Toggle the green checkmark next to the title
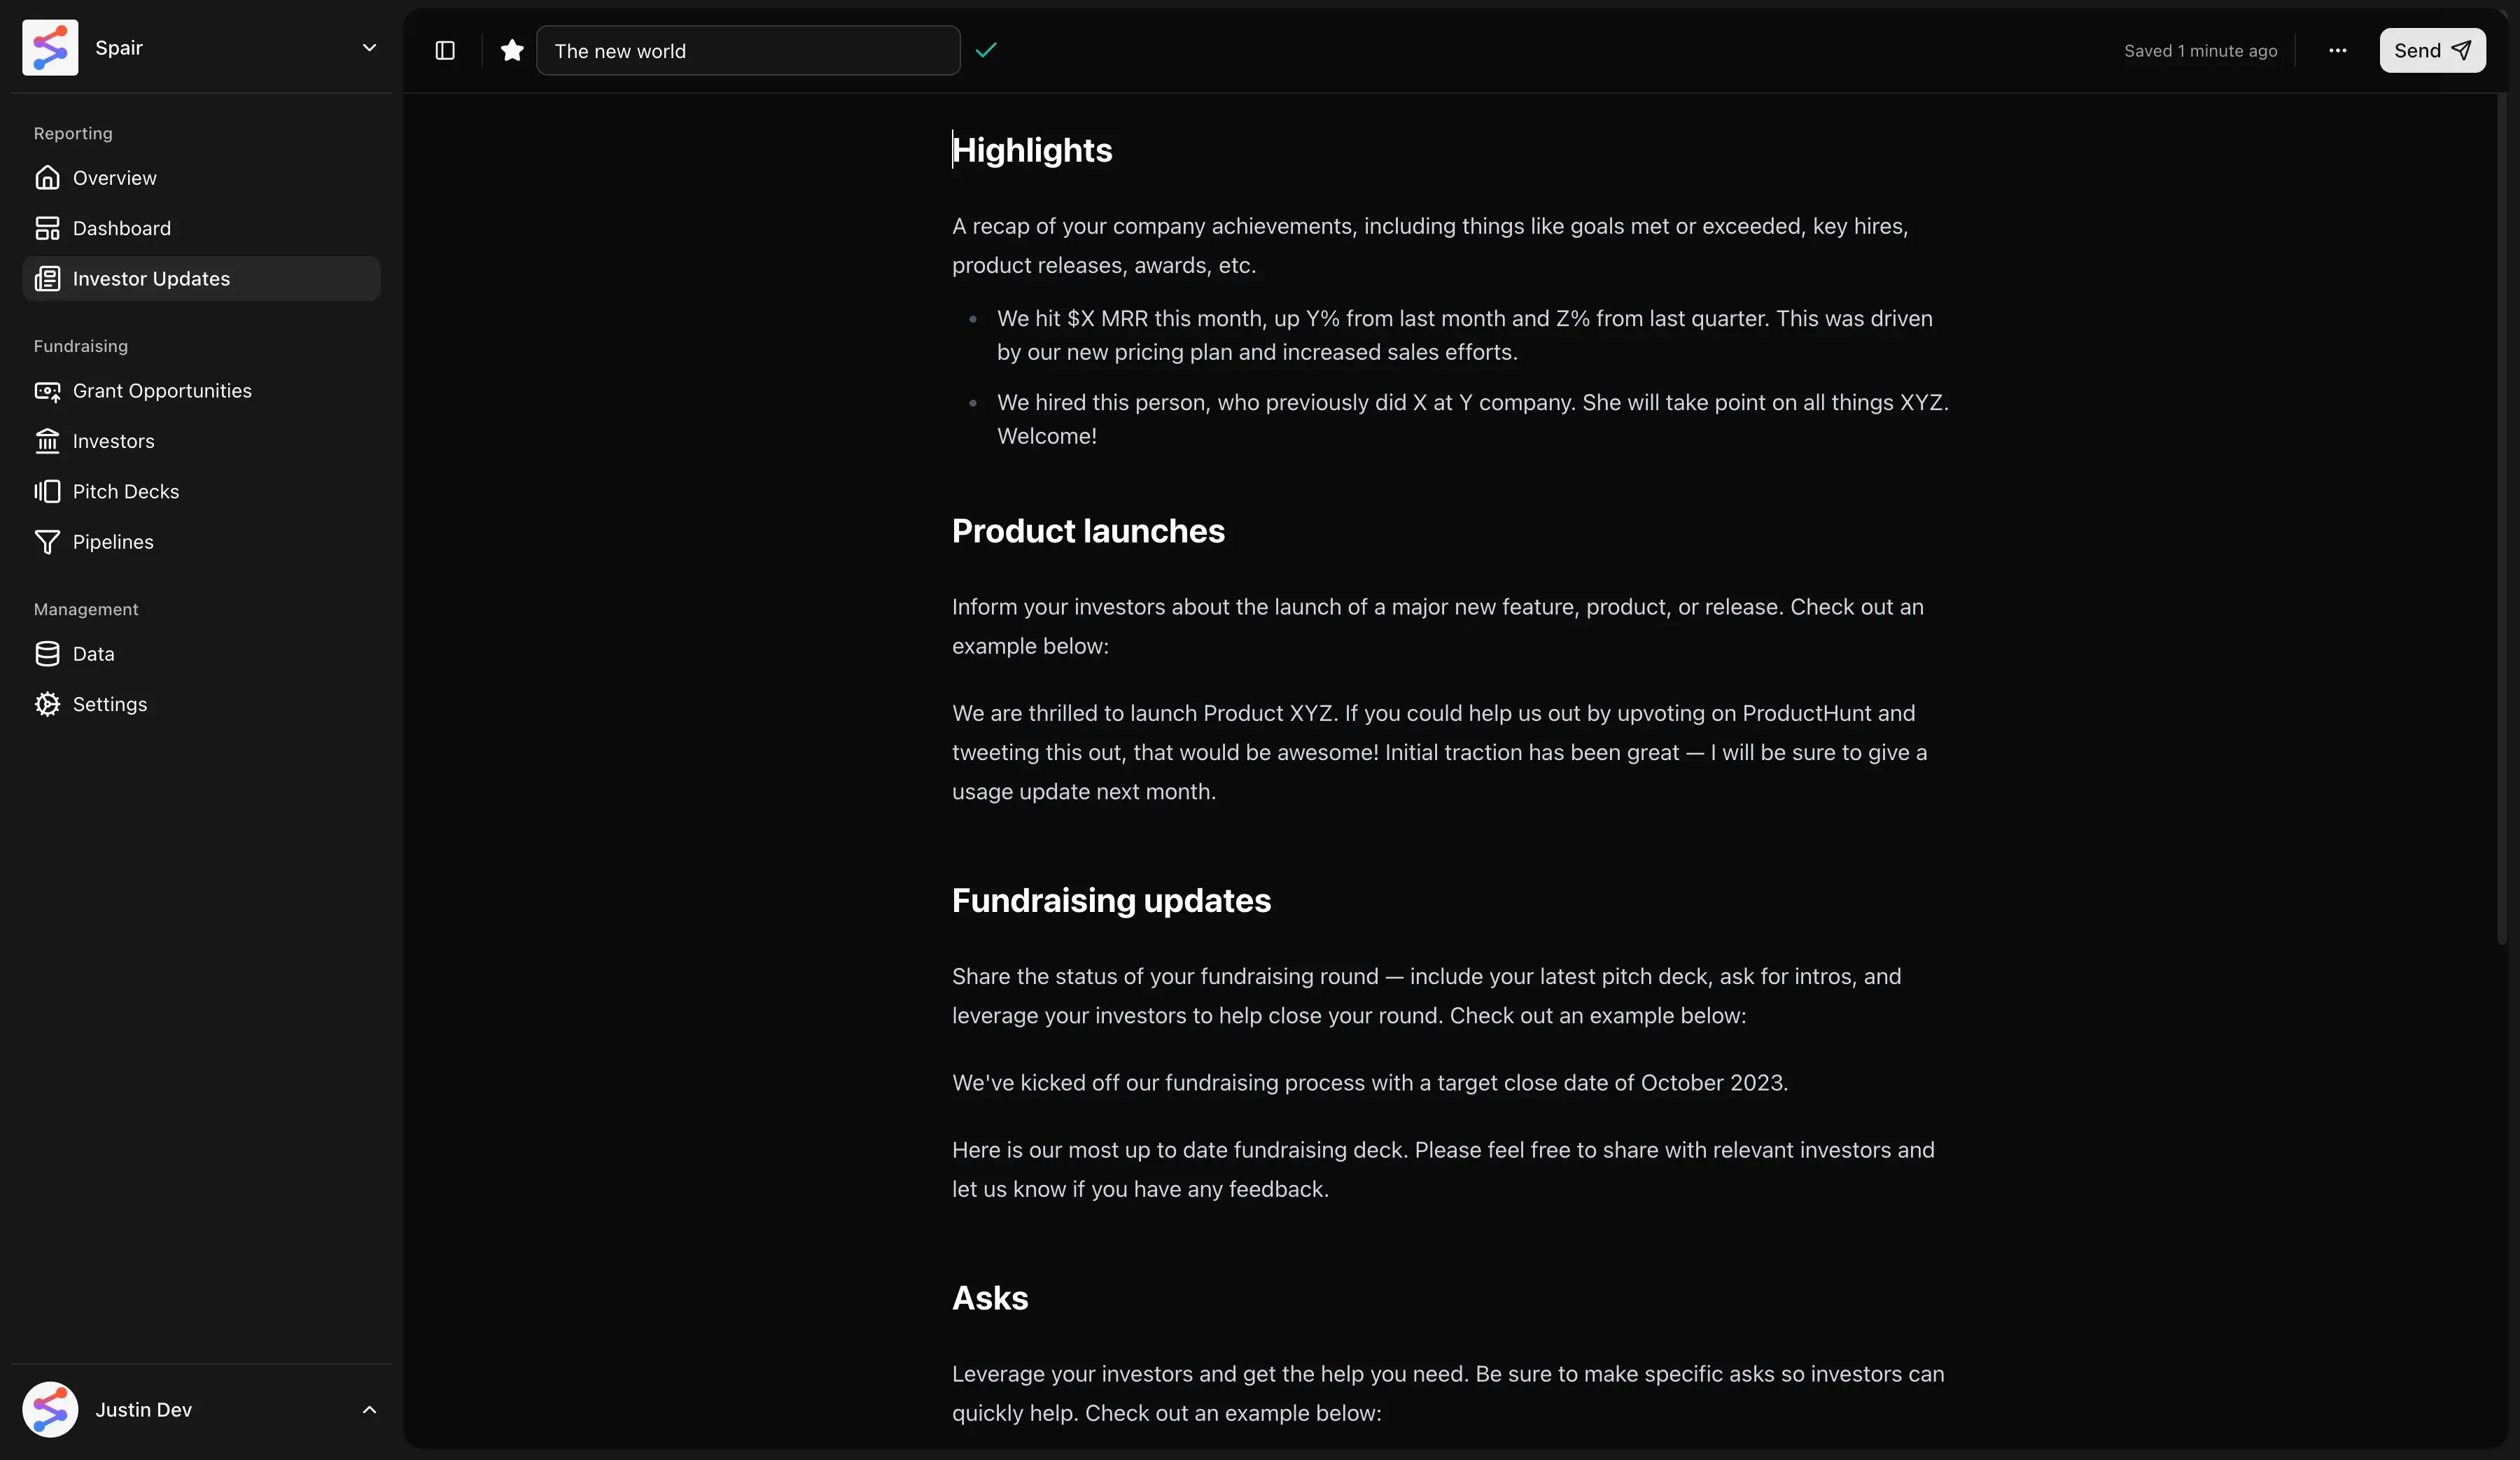Screen dimensions: 2520x1460 tap(986, 50)
